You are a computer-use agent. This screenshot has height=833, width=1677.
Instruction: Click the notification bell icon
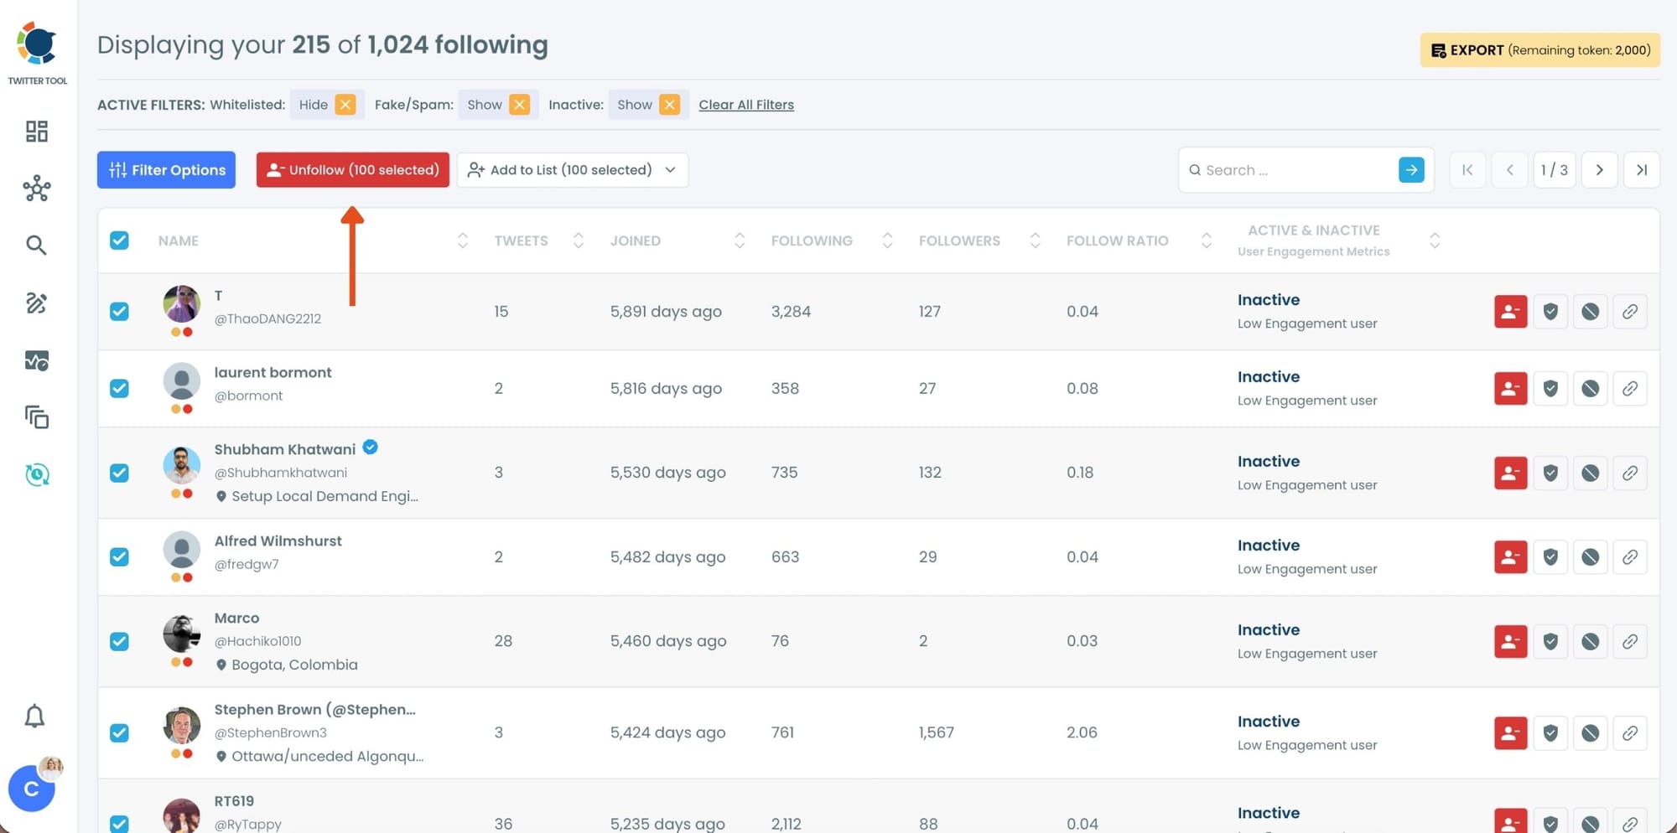coord(34,717)
